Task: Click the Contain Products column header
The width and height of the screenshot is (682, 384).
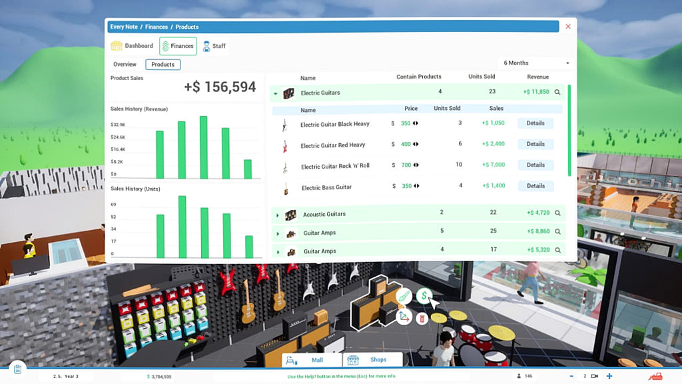Action: pyautogui.click(x=418, y=76)
